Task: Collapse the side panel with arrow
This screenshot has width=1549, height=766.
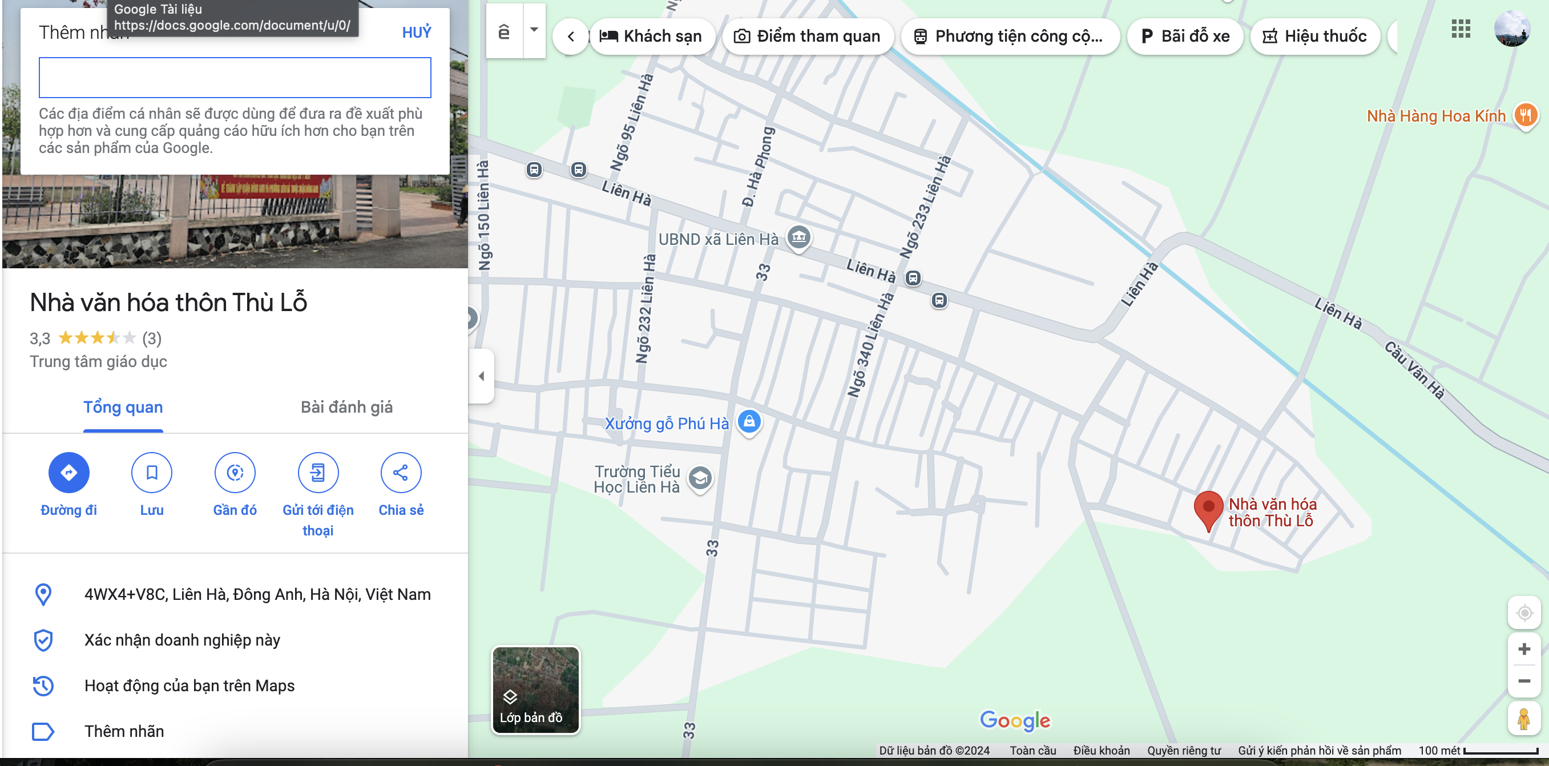Action: (x=482, y=376)
